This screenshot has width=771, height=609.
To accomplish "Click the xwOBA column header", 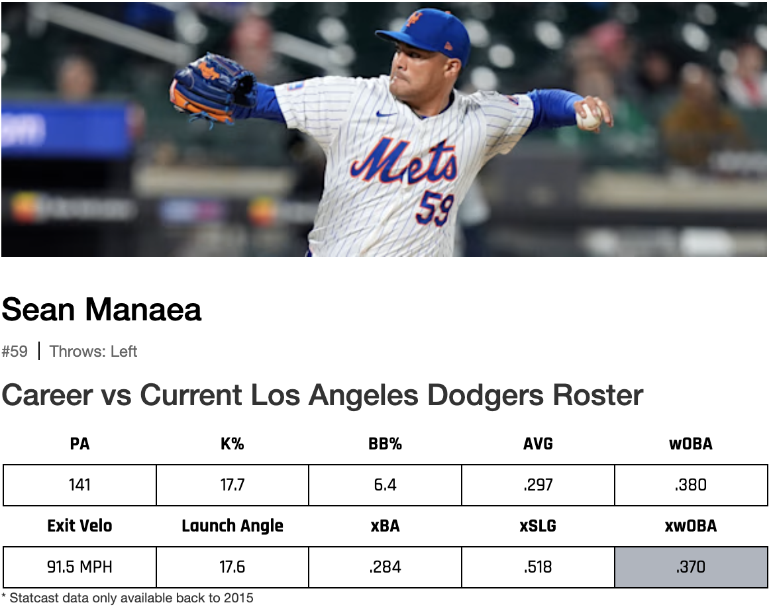I will point(690,526).
